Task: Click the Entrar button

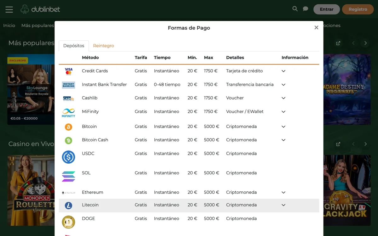Action: tap(326, 9)
